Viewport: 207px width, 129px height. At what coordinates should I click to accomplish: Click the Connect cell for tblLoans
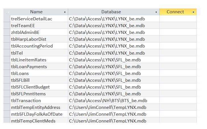click(x=178, y=73)
